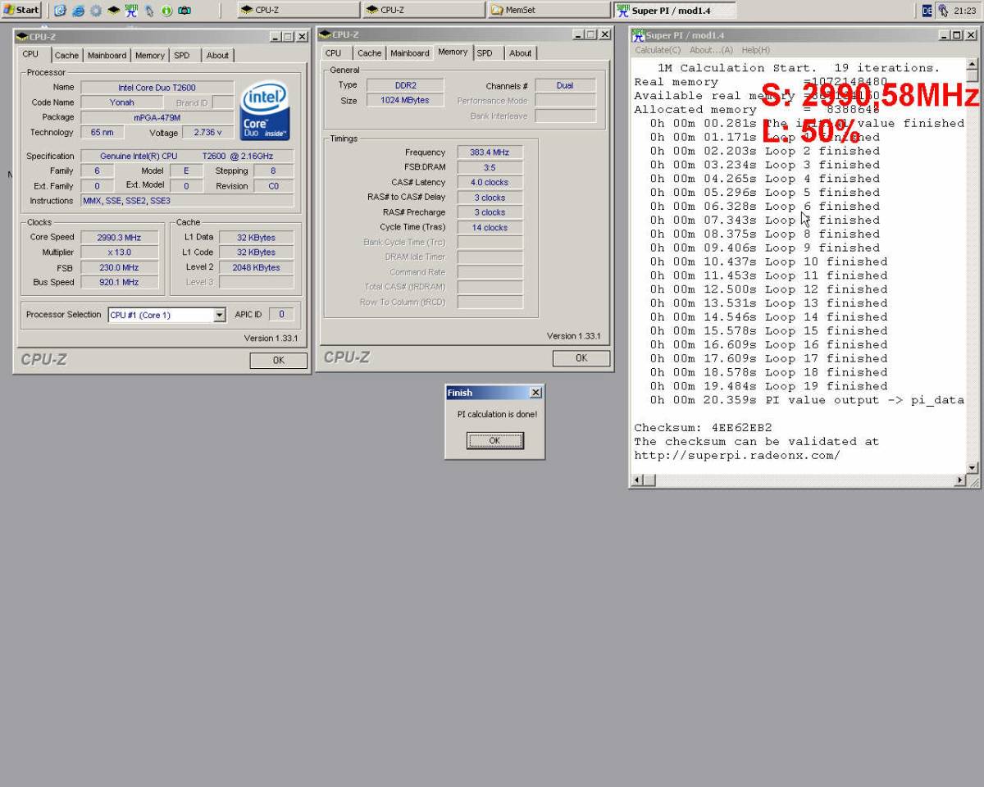Activate Super PI / mod1.4 taskbar button
The image size is (984, 787).
tap(674, 10)
